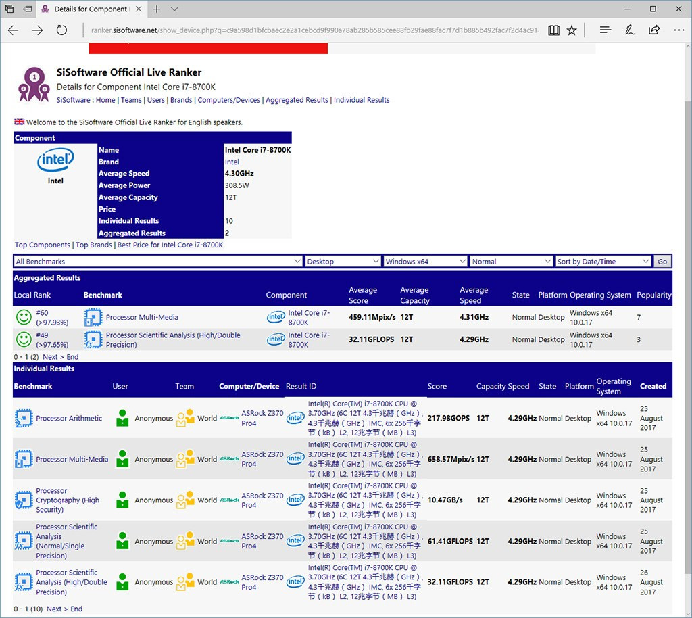This screenshot has width=692, height=618.
Task: Click the Share icon in browser toolbar
Action: pos(653,30)
